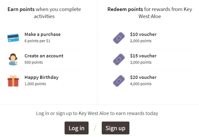Click the 4,000 points cost label
199x137 pixels.
point(141,84)
